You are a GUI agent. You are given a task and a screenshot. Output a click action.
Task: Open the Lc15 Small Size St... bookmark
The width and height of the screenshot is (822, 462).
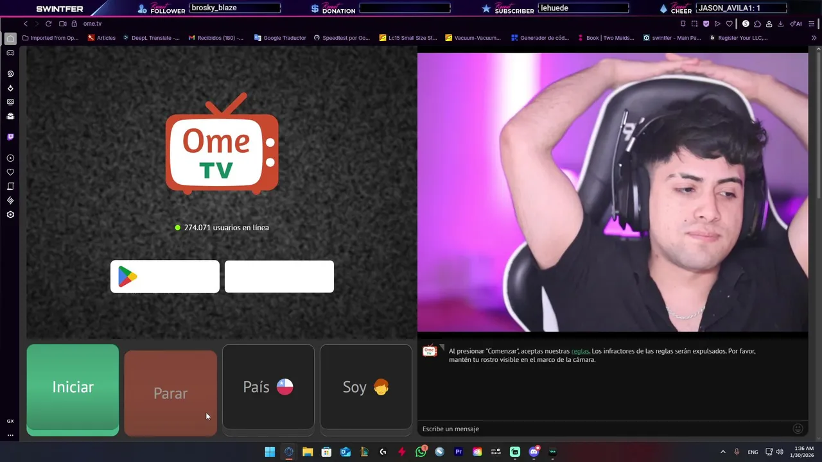[408, 38]
